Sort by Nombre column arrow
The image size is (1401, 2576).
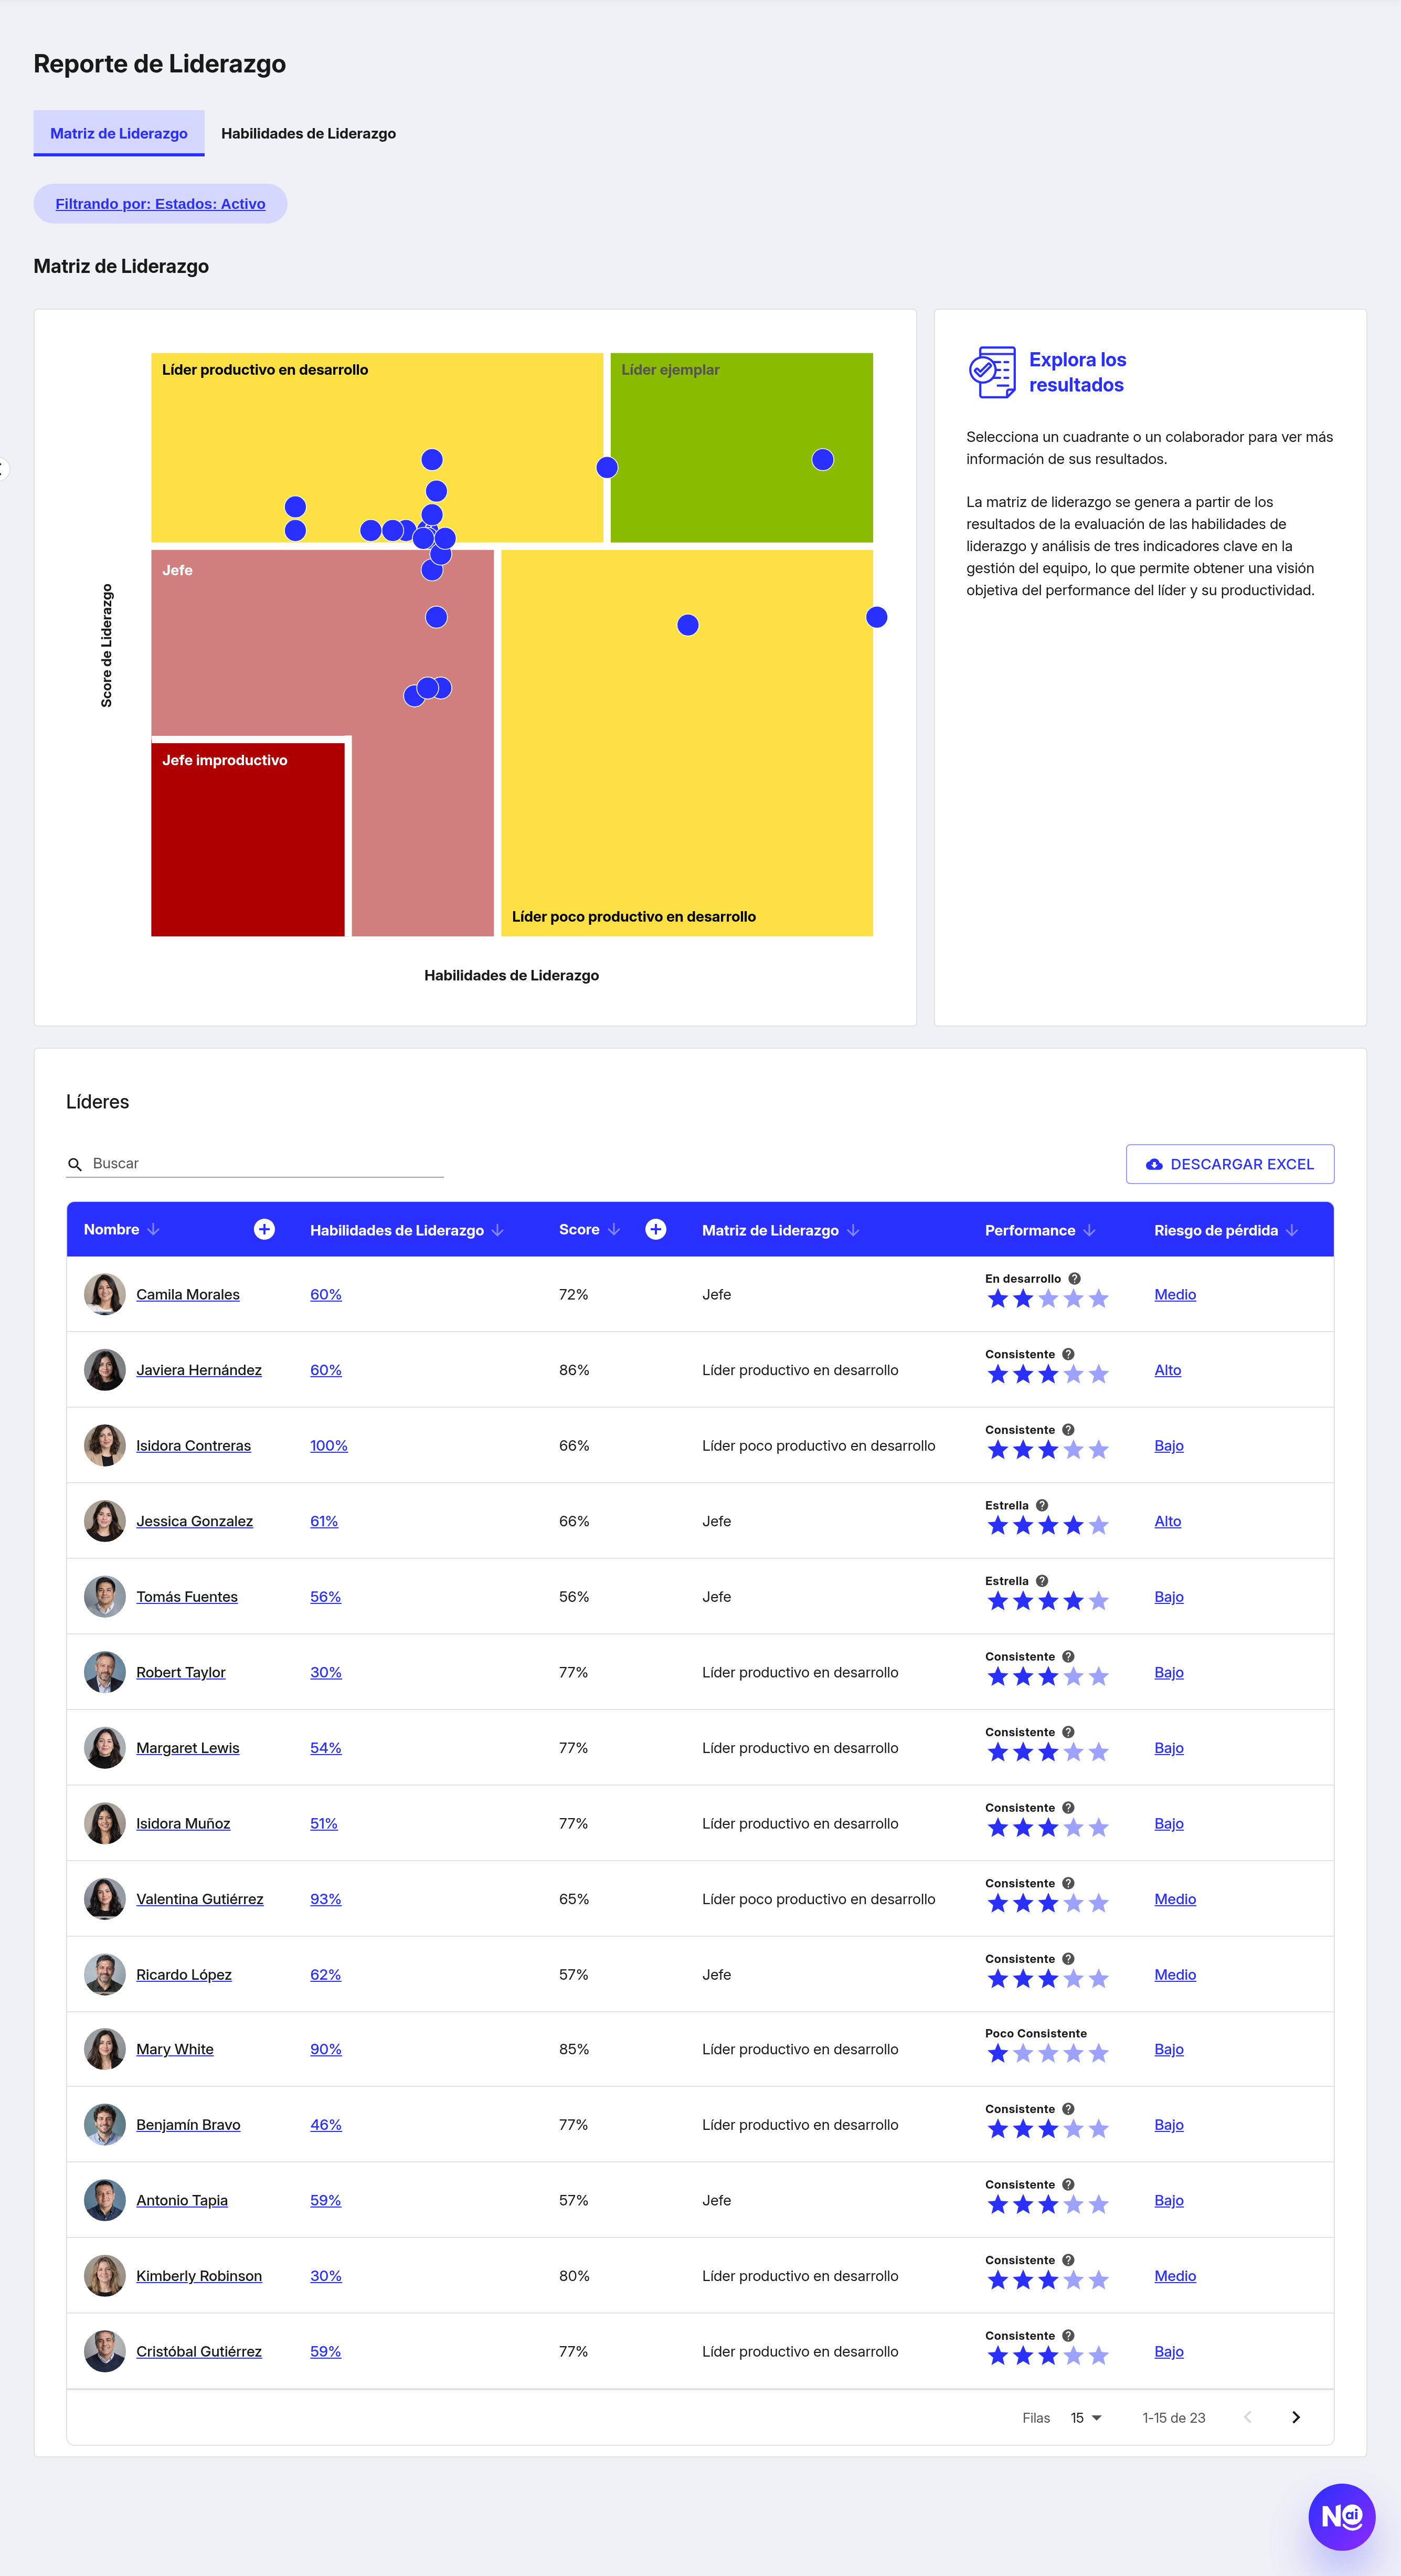(153, 1229)
